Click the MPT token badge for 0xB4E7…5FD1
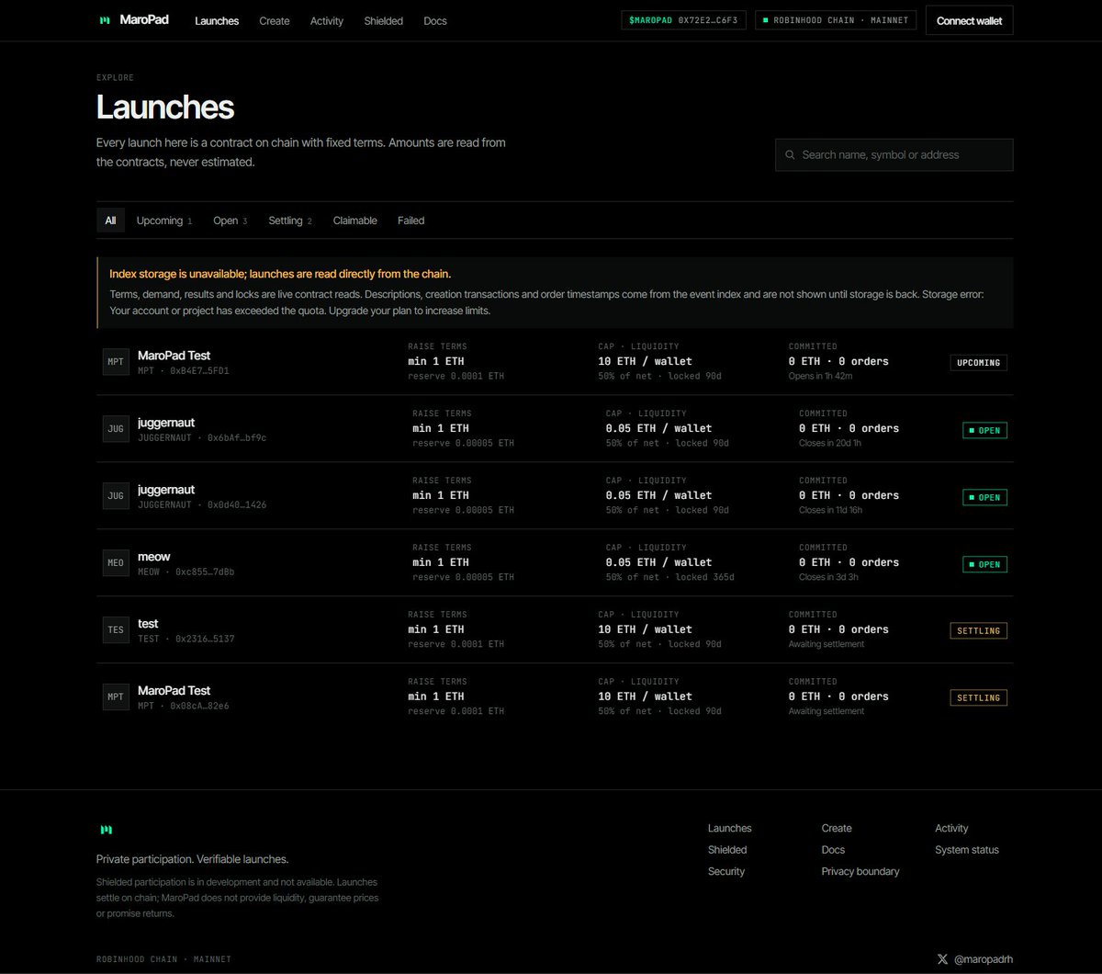The width and height of the screenshot is (1102, 974). [x=116, y=362]
